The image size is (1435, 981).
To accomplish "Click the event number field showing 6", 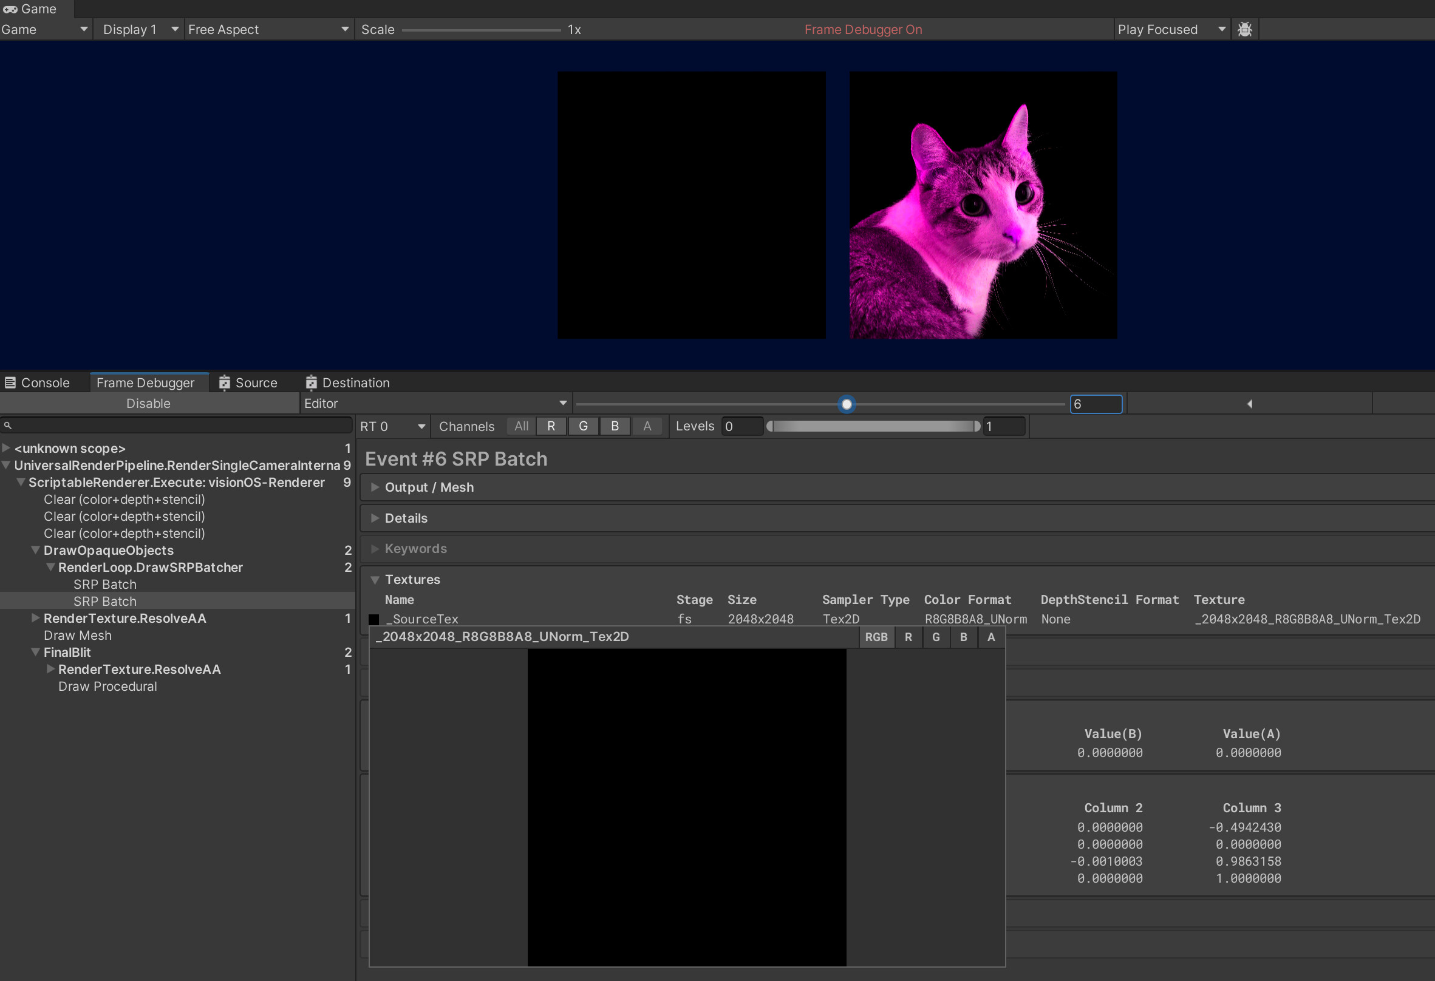I will point(1096,404).
